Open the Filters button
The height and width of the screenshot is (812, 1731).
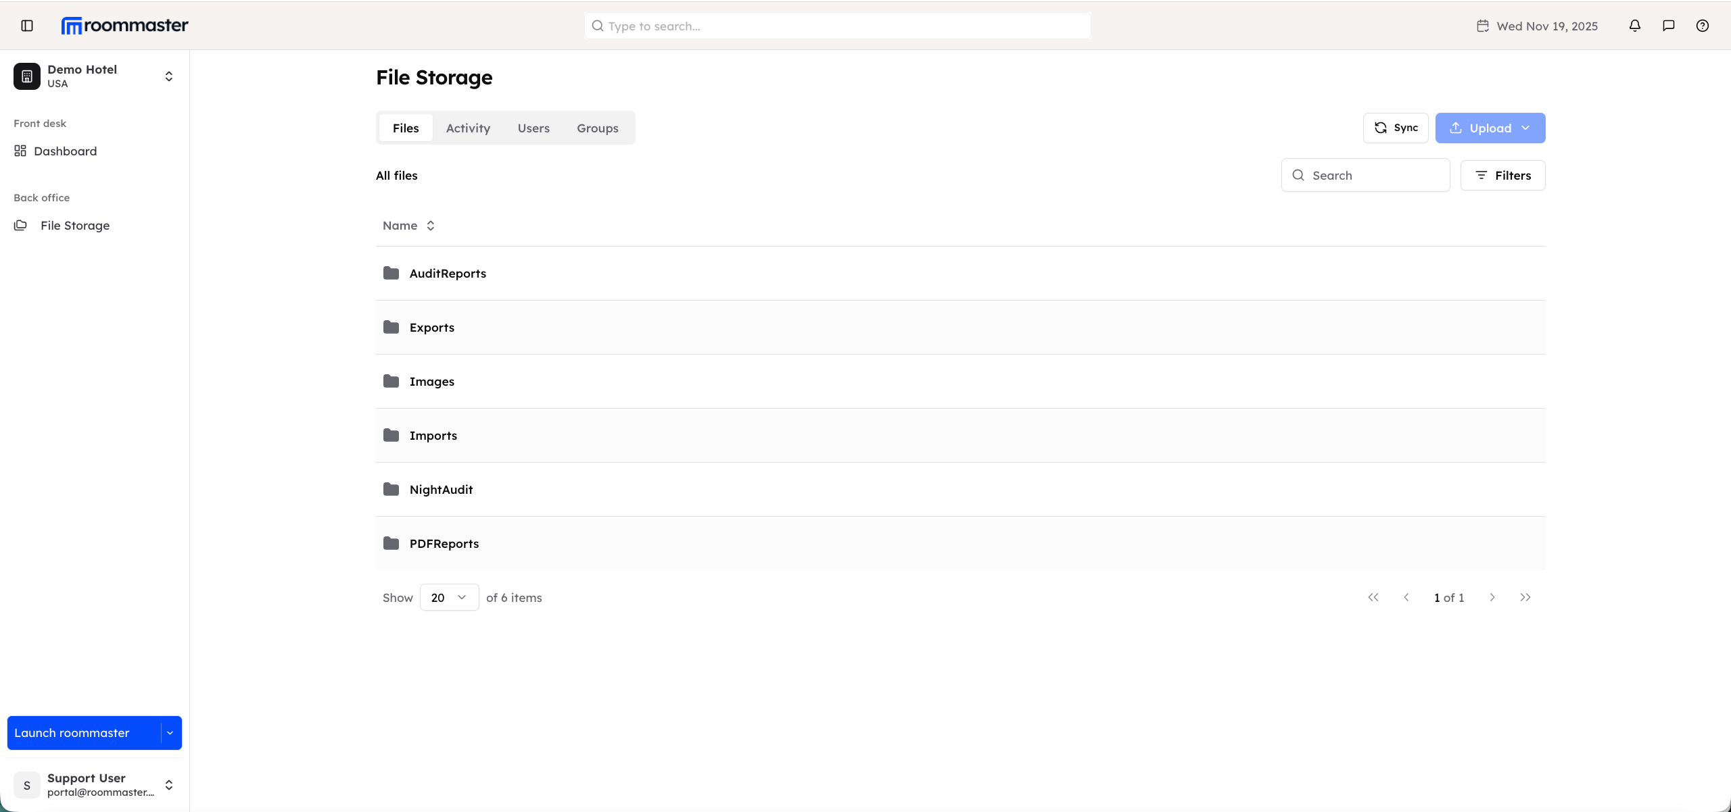1502,176
